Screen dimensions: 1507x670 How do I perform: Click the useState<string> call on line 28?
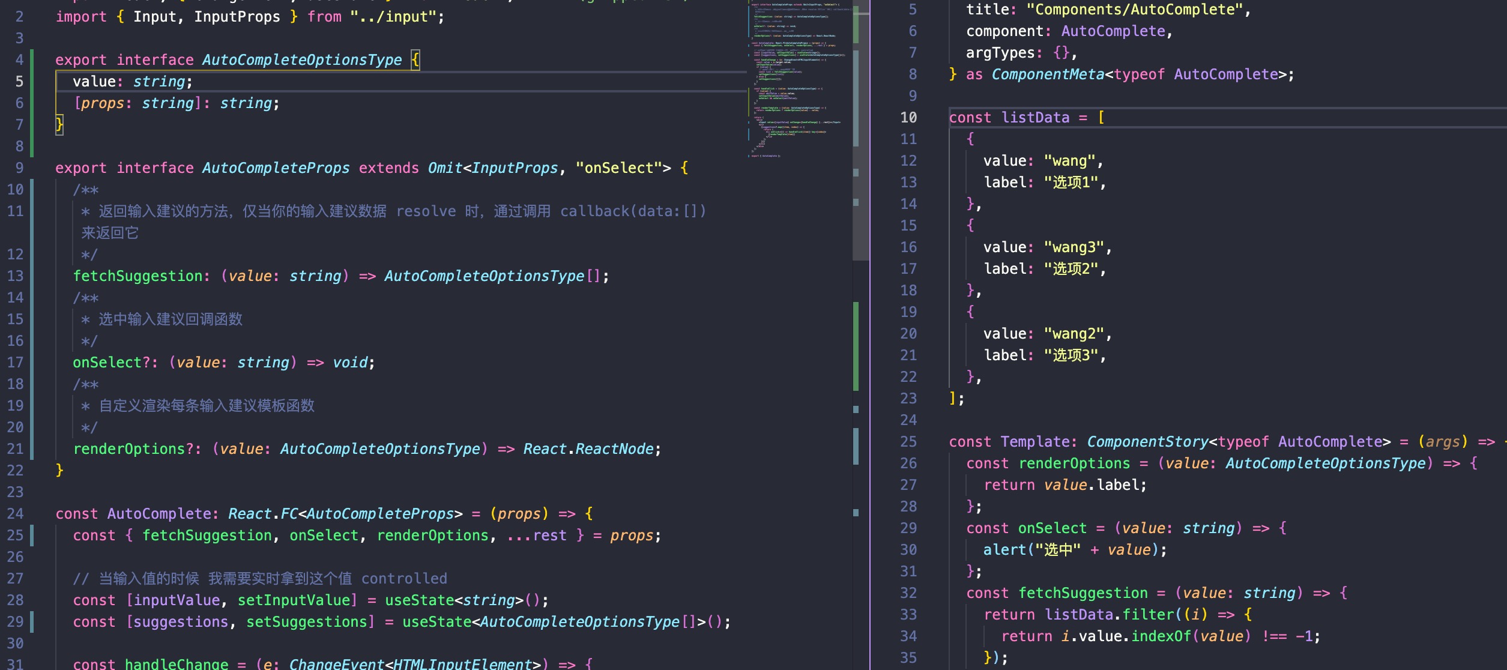coord(419,600)
